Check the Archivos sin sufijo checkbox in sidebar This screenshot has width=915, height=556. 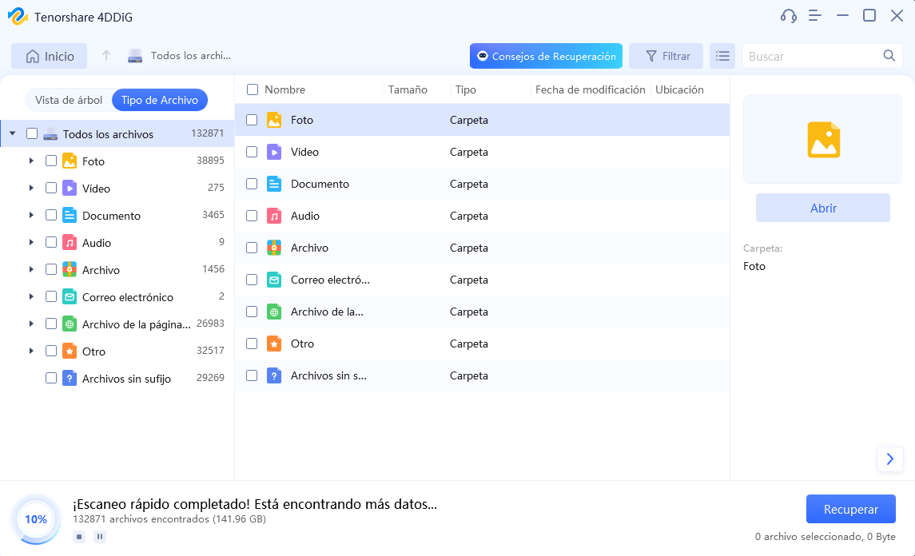[x=51, y=378]
